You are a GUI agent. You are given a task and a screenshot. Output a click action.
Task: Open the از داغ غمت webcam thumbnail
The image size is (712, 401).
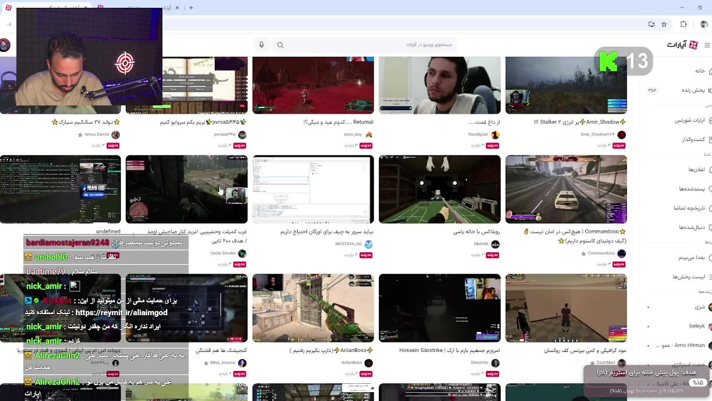(x=439, y=85)
